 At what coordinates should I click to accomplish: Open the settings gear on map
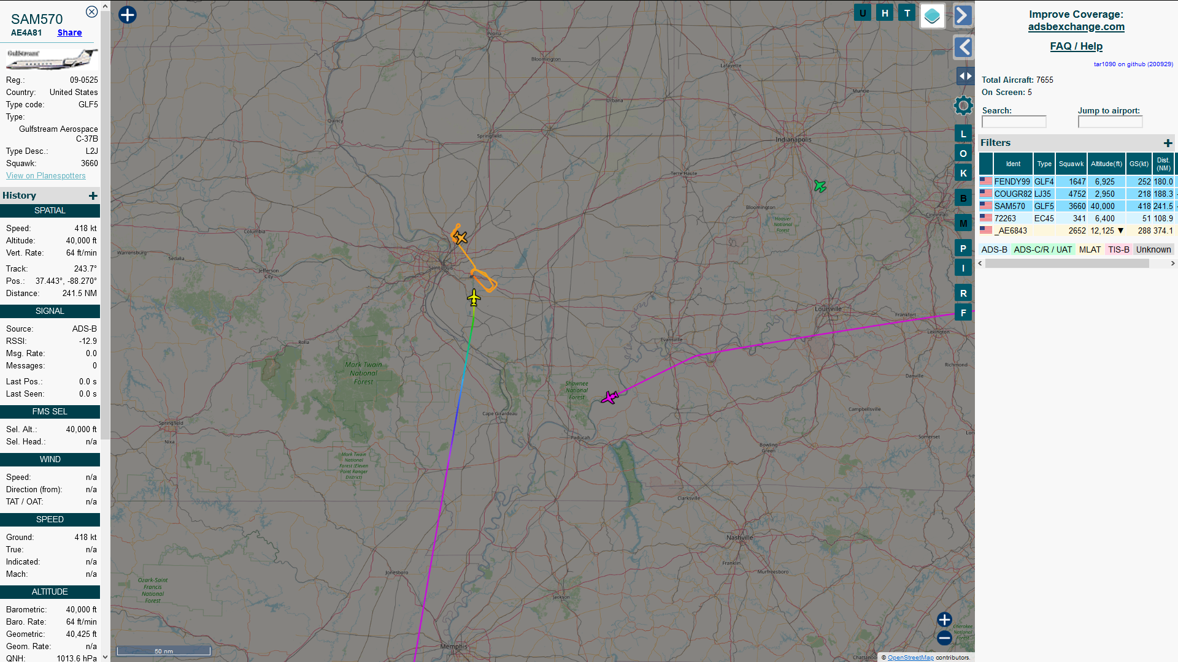[x=963, y=105]
